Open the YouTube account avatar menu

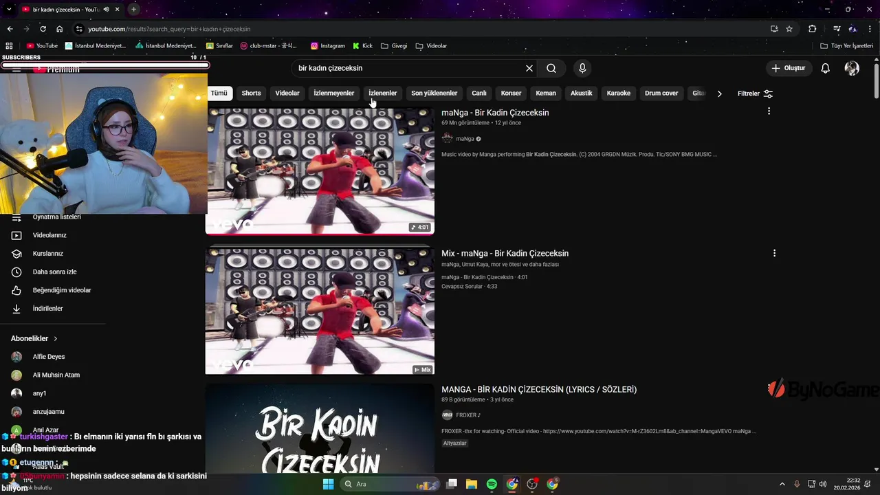tap(852, 68)
